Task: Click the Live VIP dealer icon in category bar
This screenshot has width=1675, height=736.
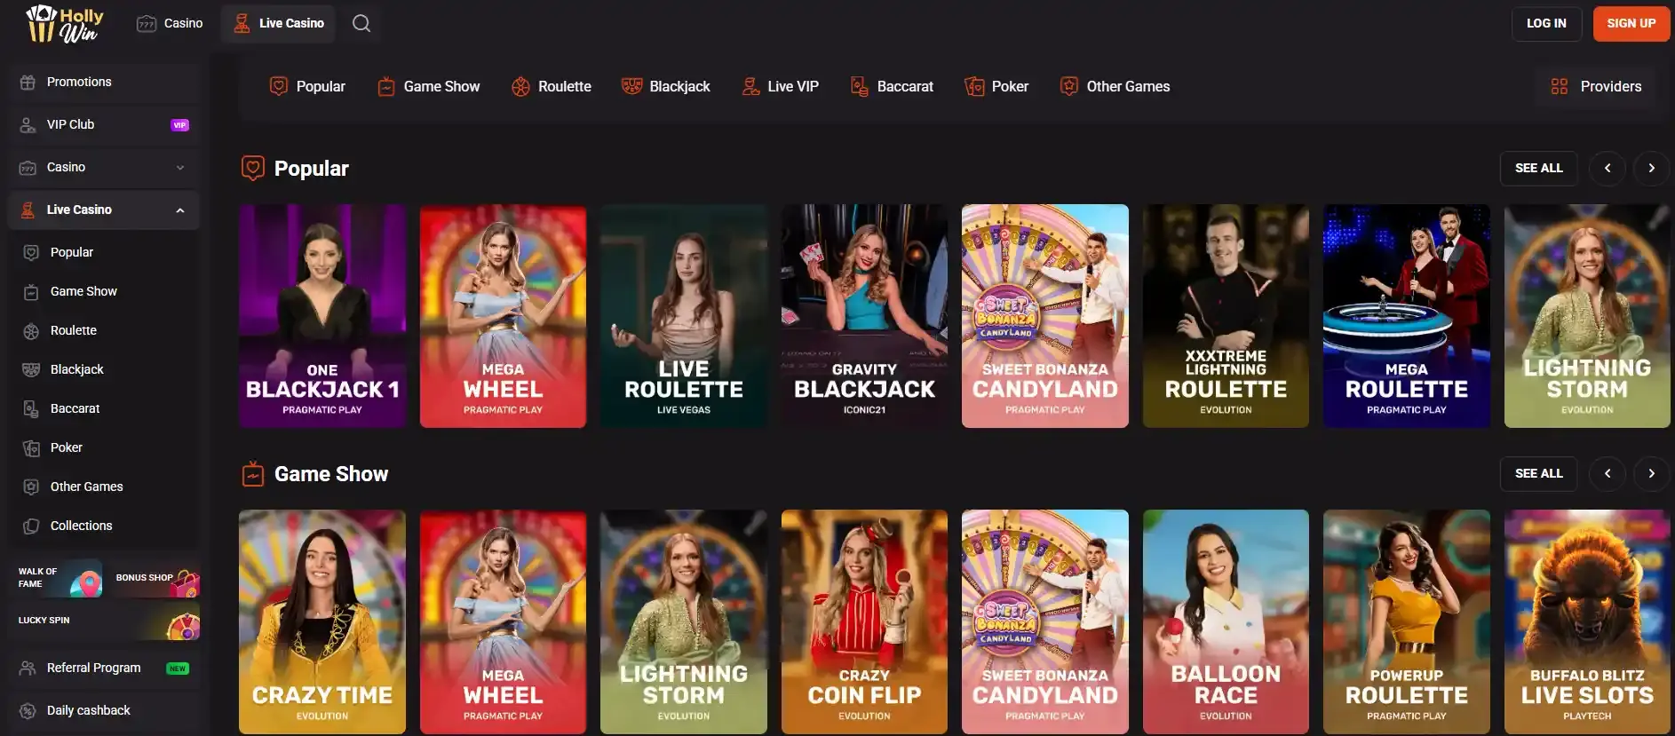Action: pyautogui.click(x=750, y=86)
